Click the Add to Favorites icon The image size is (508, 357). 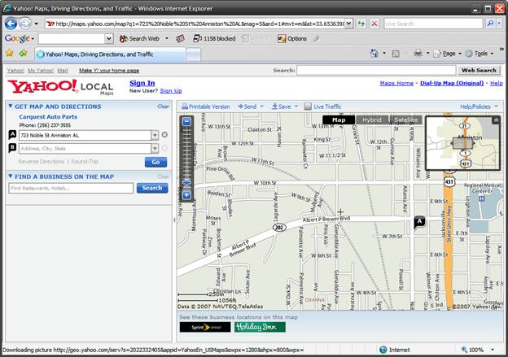[23, 54]
